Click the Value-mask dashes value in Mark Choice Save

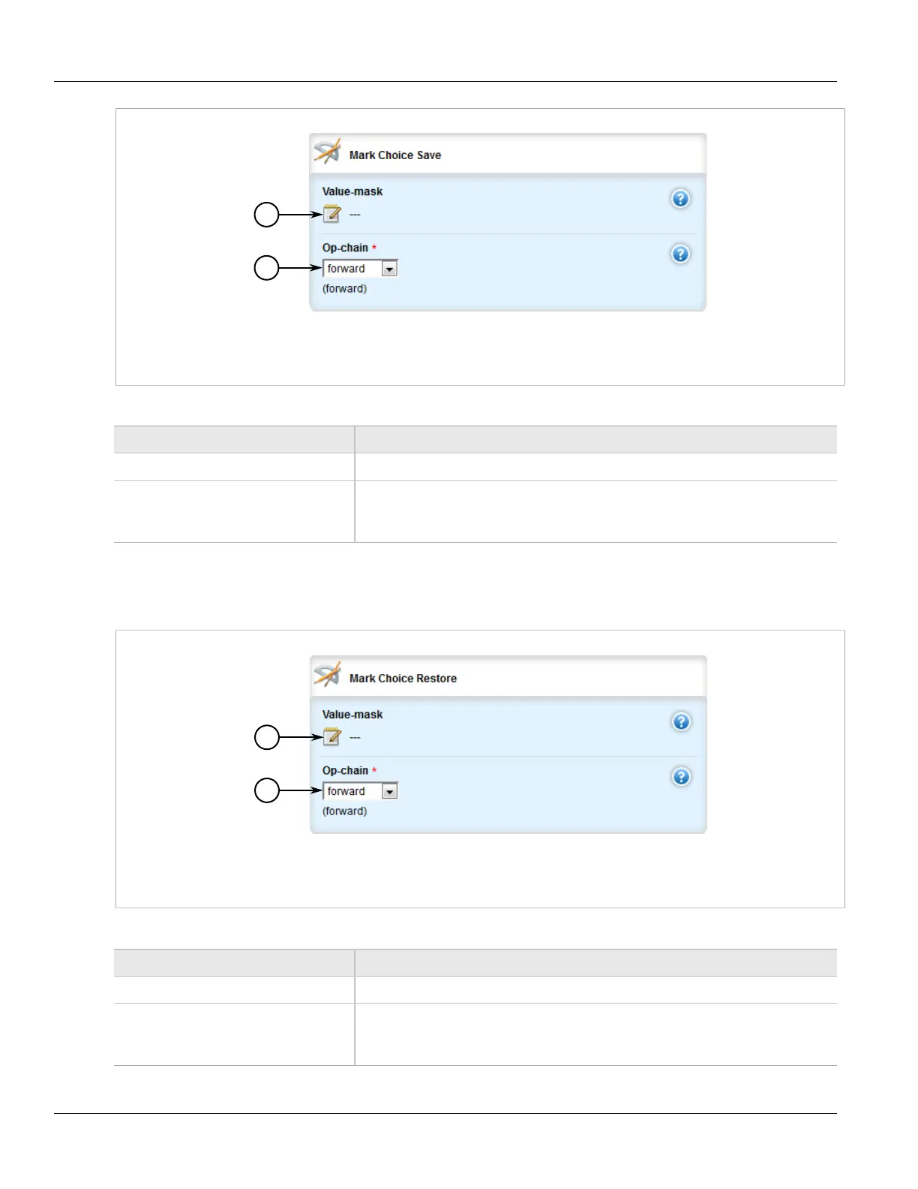(x=355, y=215)
